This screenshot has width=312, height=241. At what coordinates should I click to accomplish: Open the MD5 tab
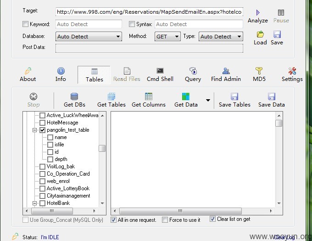[x=259, y=75]
